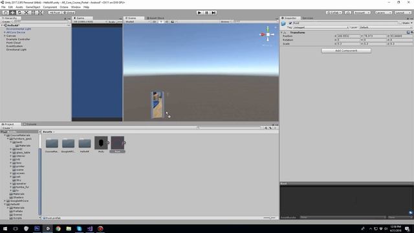
Task: Toggle 2D view in Scene toolbar
Action: (x=154, y=21)
